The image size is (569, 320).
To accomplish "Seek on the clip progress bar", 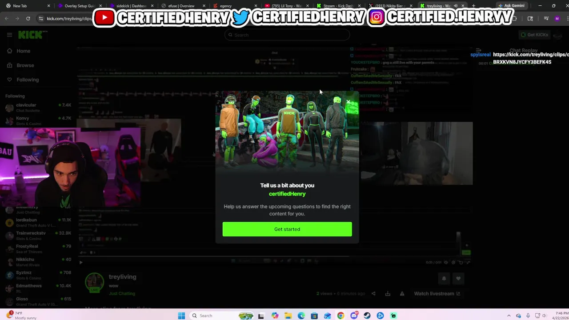I will tap(274, 257).
